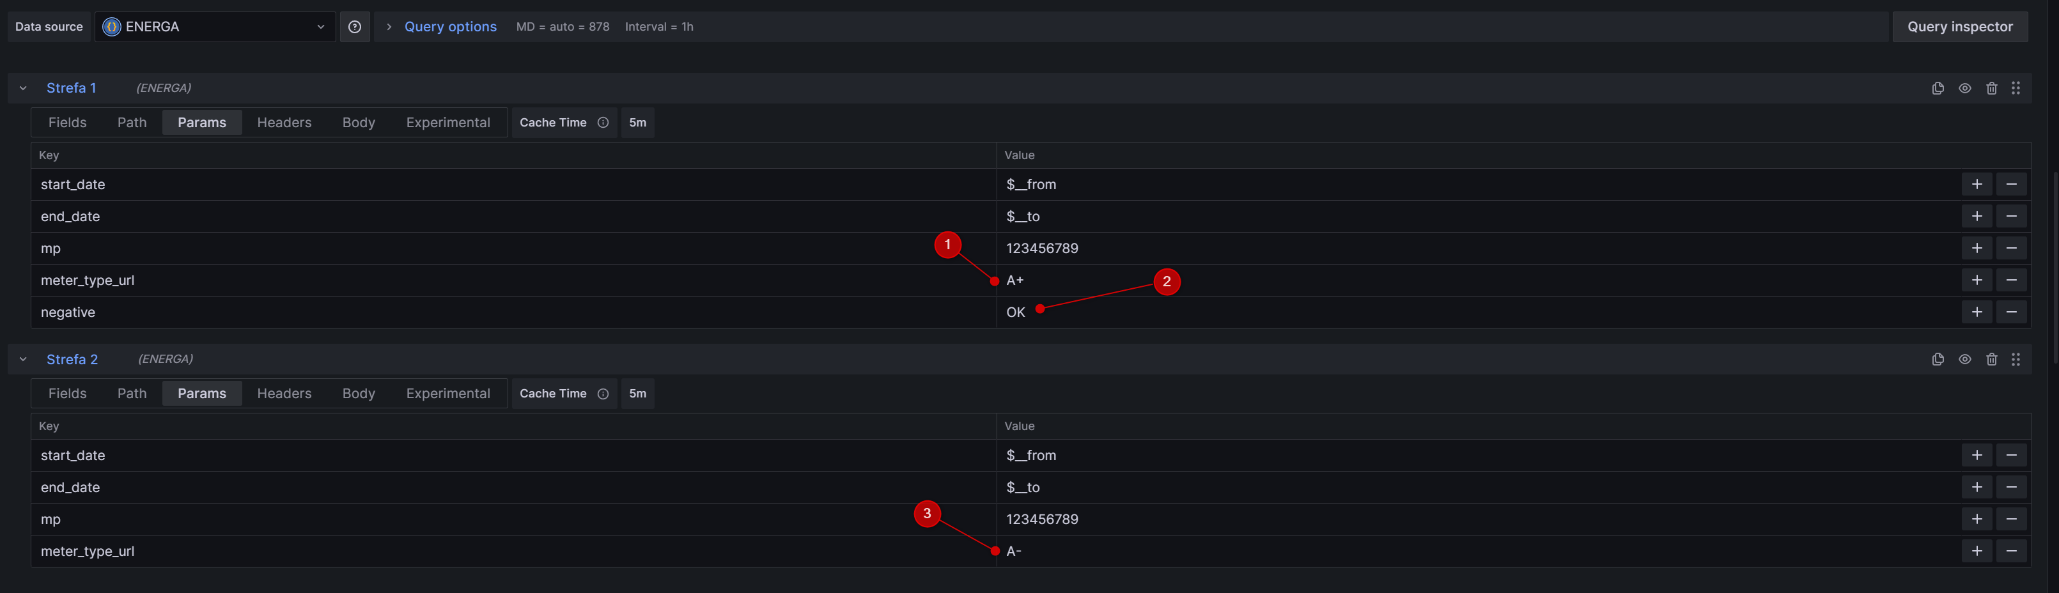The image size is (2059, 593).
Task: Hide the Strefa 2 query
Action: point(1966,359)
